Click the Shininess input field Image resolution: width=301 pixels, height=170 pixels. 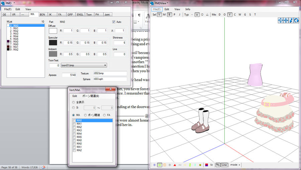(119, 43)
